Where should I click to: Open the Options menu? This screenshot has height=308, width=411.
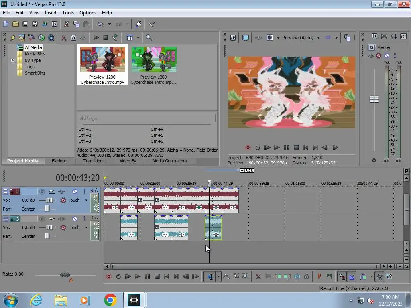tap(88, 13)
